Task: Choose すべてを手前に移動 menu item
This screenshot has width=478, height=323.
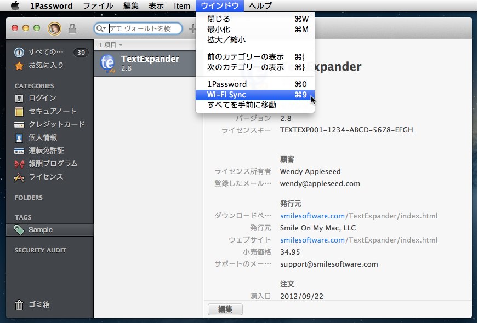Action: coord(255,105)
